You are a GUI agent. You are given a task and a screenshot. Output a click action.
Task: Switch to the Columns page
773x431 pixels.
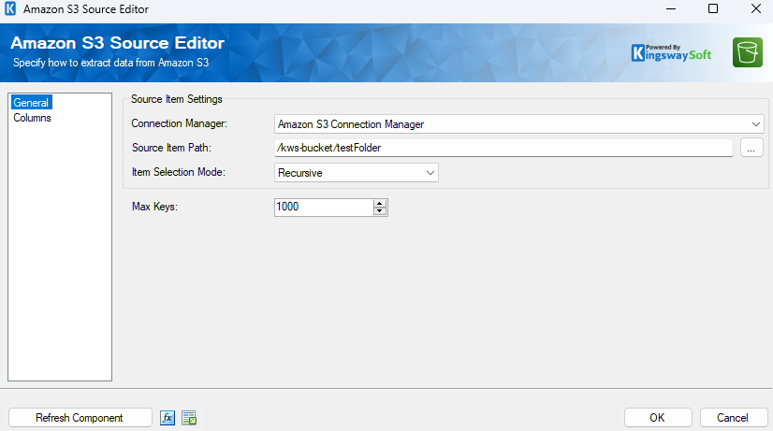tap(32, 118)
